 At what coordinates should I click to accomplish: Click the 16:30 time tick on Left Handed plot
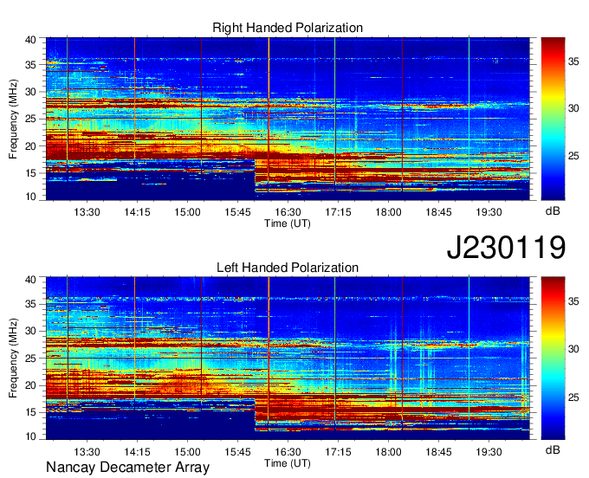pos(288,452)
